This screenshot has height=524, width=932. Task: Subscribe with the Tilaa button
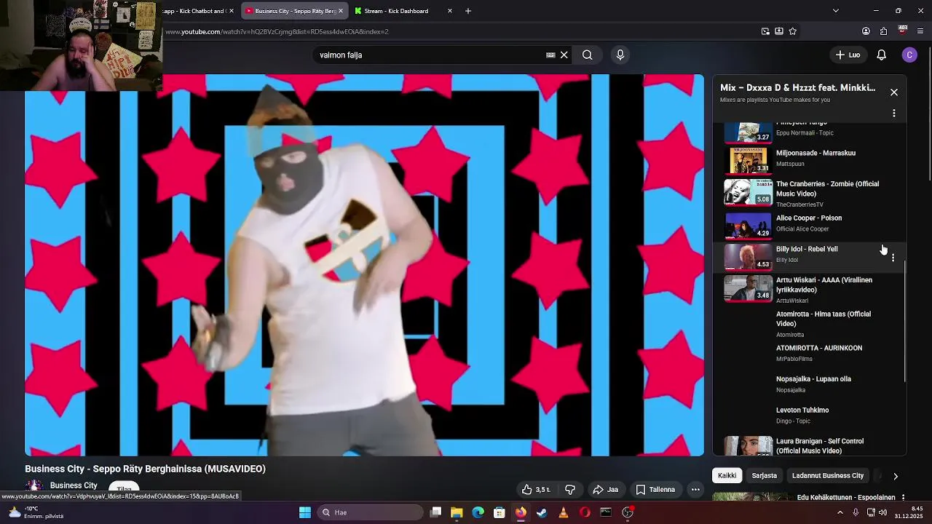125,488
